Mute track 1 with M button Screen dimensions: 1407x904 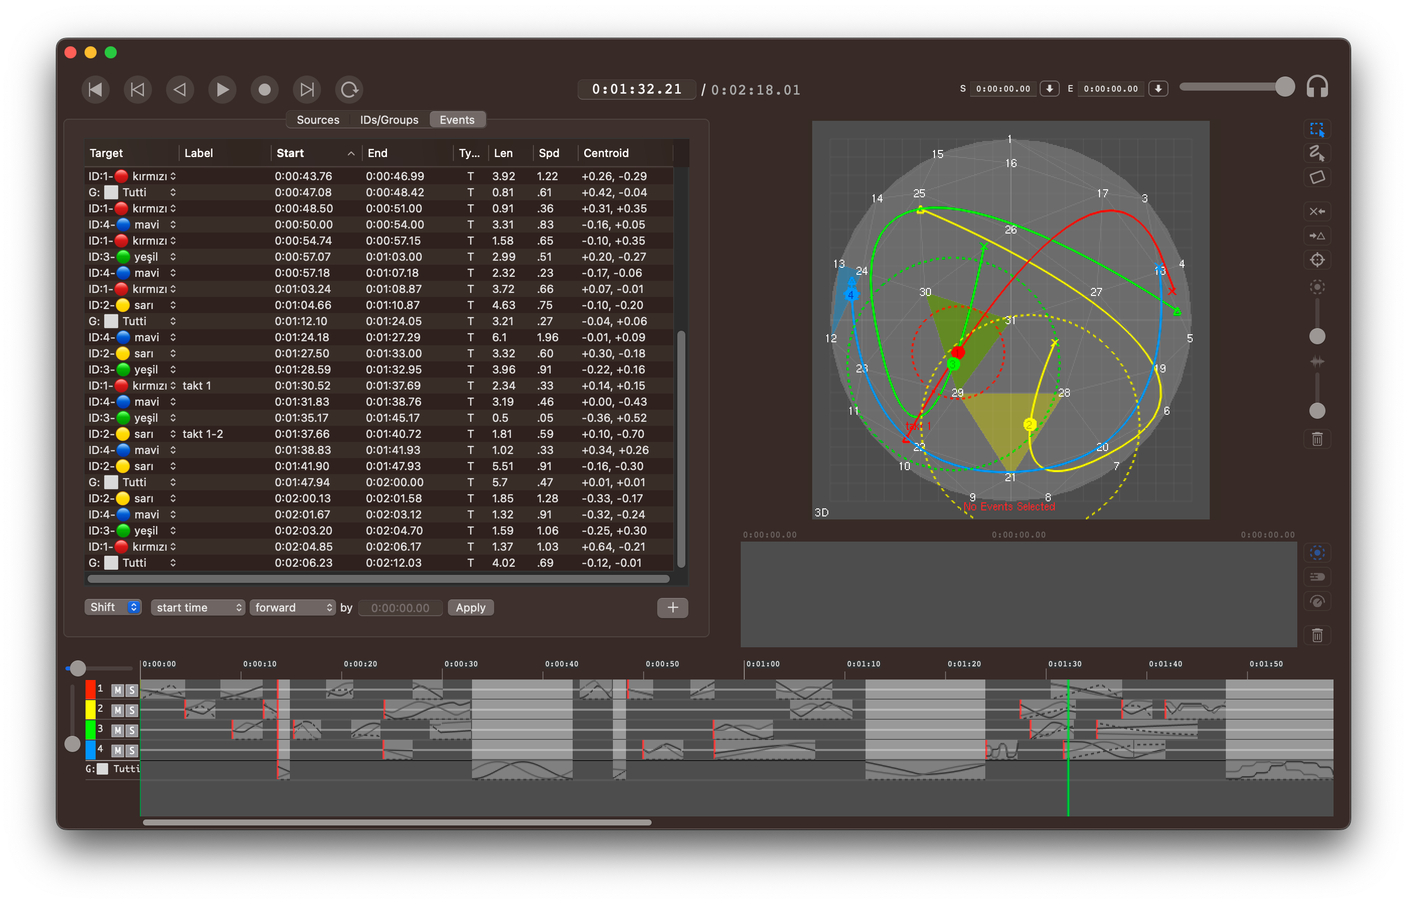pyautogui.click(x=117, y=690)
